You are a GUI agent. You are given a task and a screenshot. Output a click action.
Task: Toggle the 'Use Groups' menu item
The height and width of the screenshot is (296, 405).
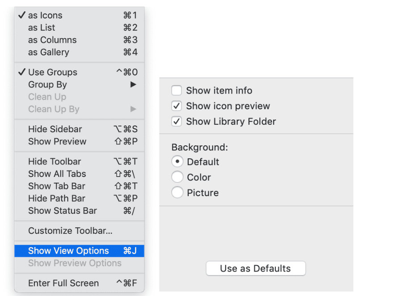click(x=79, y=72)
